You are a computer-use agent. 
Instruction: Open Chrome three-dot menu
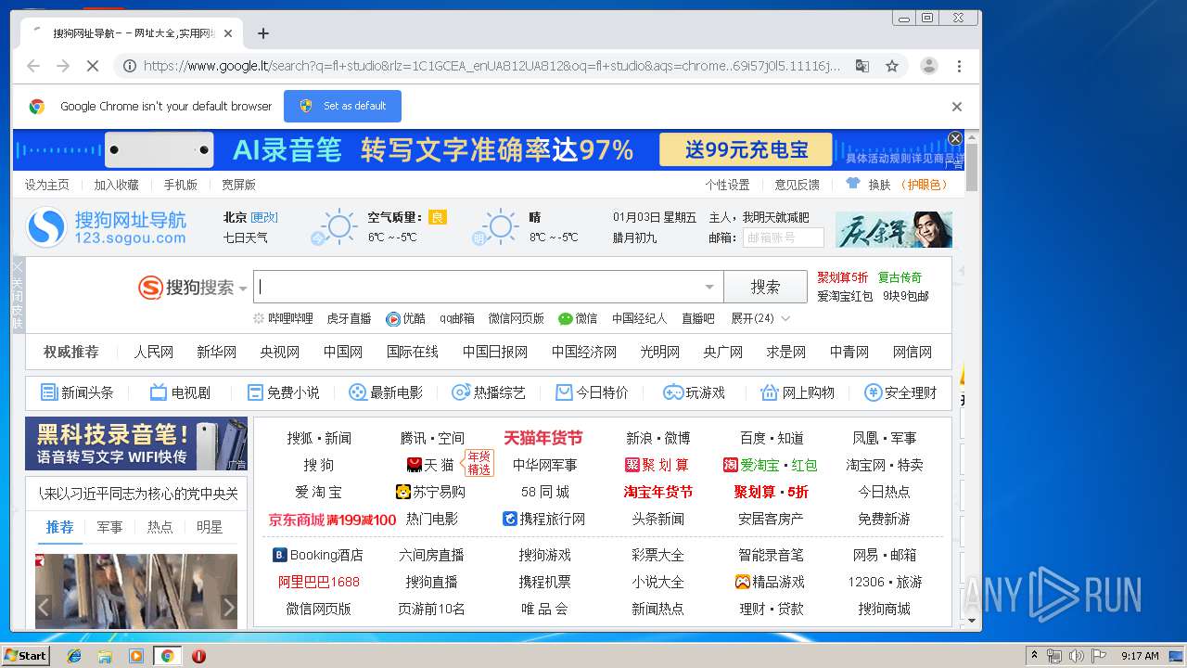coord(959,66)
